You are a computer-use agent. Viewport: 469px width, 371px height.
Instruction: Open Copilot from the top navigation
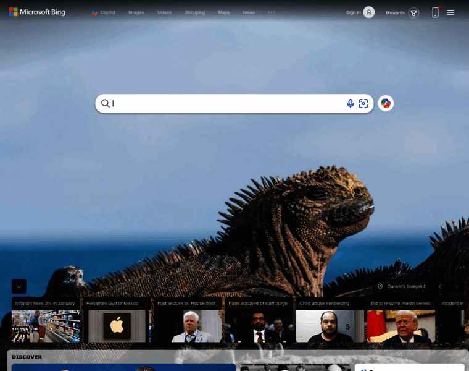click(x=103, y=12)
